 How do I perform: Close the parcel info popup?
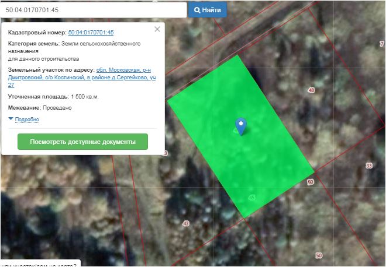(x=157, y=29)
